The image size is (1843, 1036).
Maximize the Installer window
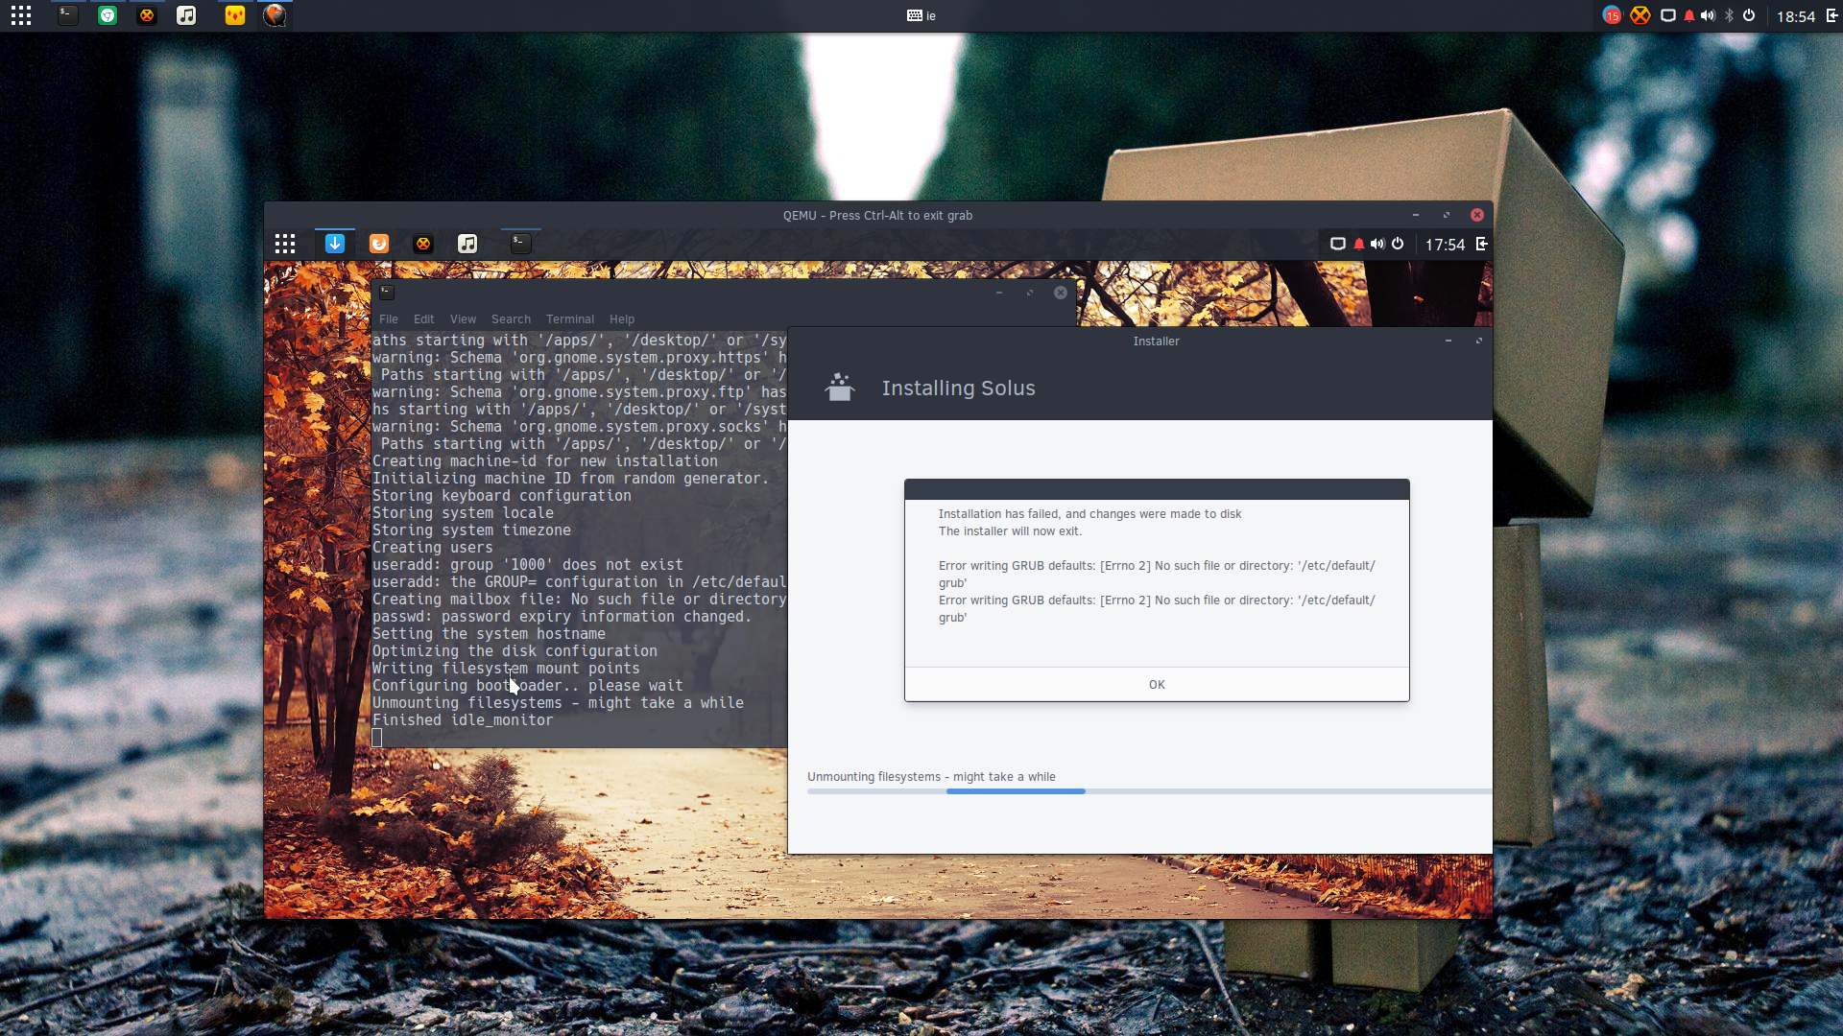[1479, 341]
